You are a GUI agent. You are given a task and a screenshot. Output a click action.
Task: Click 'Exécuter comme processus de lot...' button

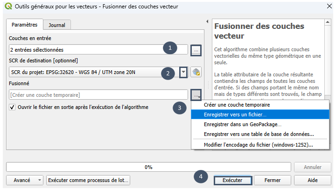88,180
